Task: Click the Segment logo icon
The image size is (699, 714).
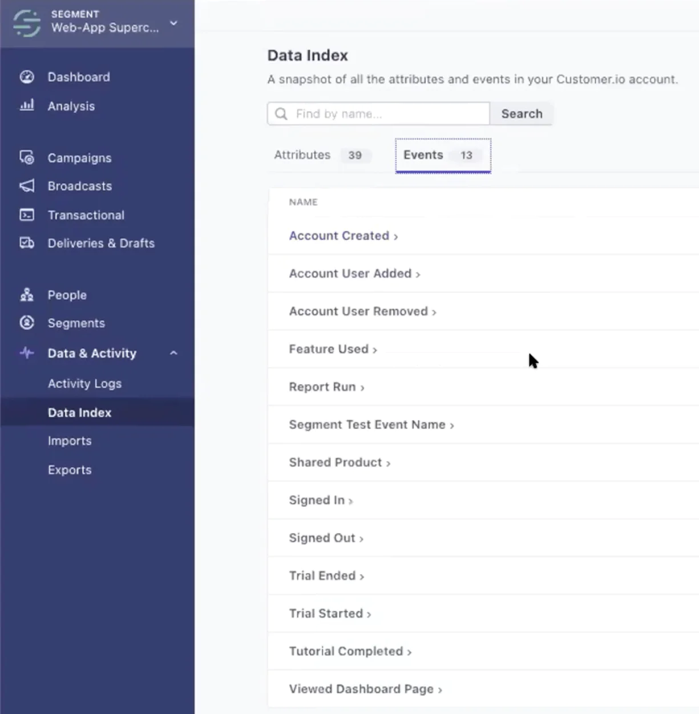Action: click(27, 23)
